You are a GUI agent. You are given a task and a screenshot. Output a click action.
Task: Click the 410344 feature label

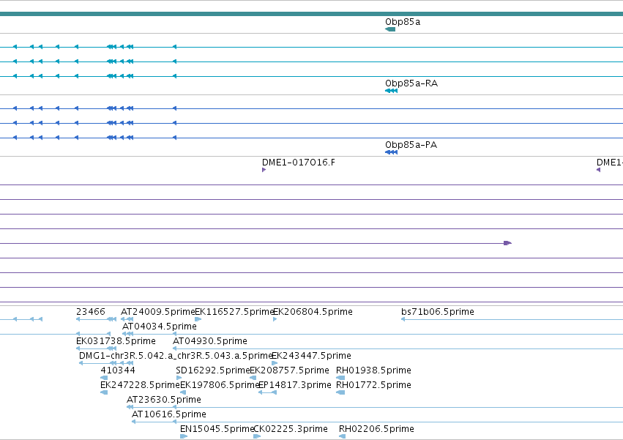point(118,370)
